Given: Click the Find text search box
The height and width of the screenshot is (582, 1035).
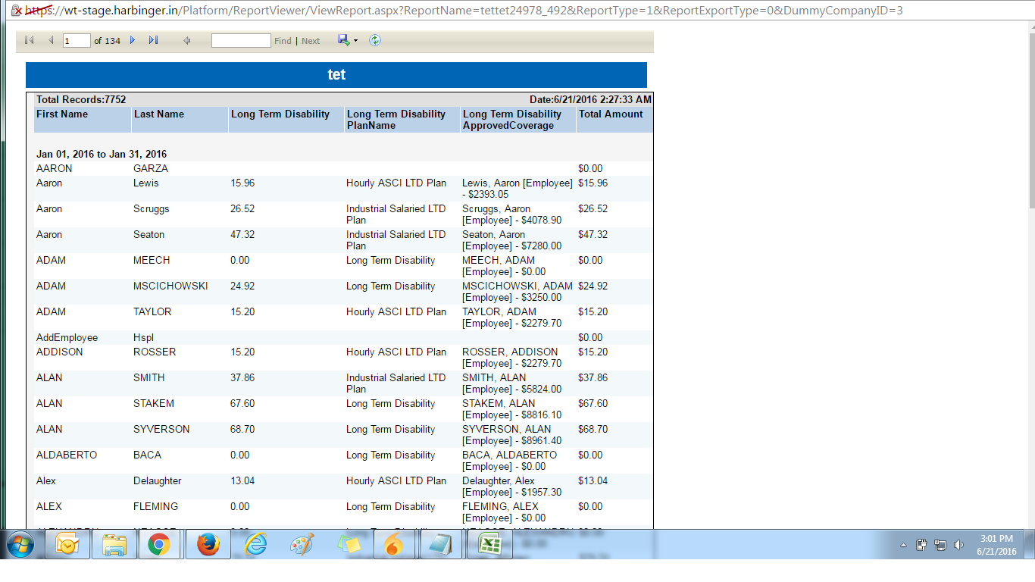Looking at the screenshot, I should [241, 41].
